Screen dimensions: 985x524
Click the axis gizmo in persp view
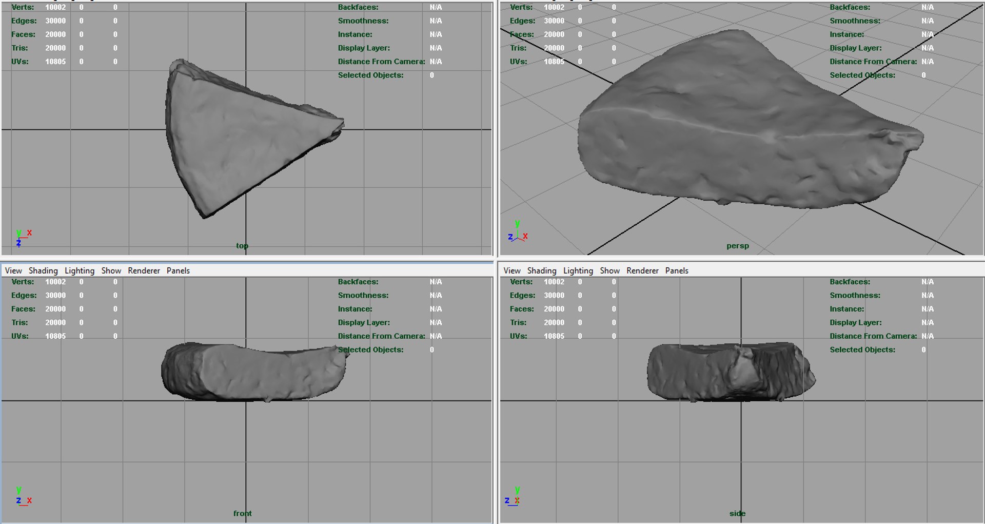coord(518,231)
